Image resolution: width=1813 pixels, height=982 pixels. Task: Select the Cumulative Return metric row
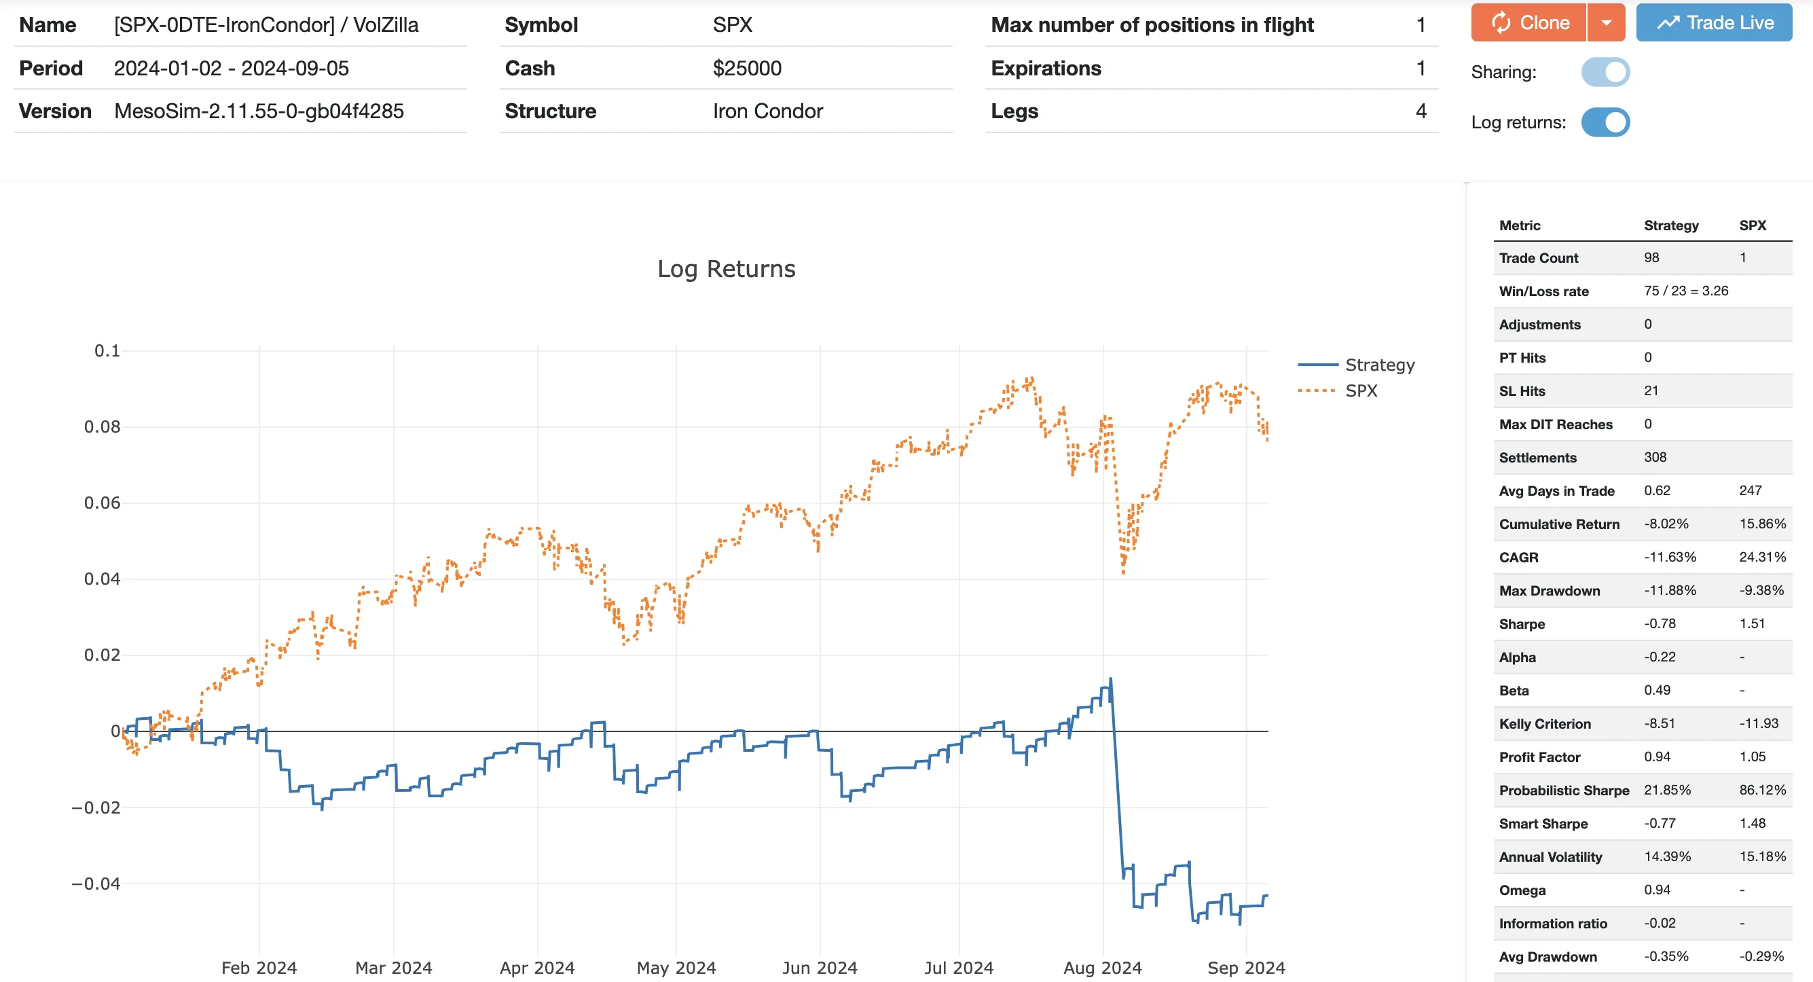click(x=1558, y=524)
